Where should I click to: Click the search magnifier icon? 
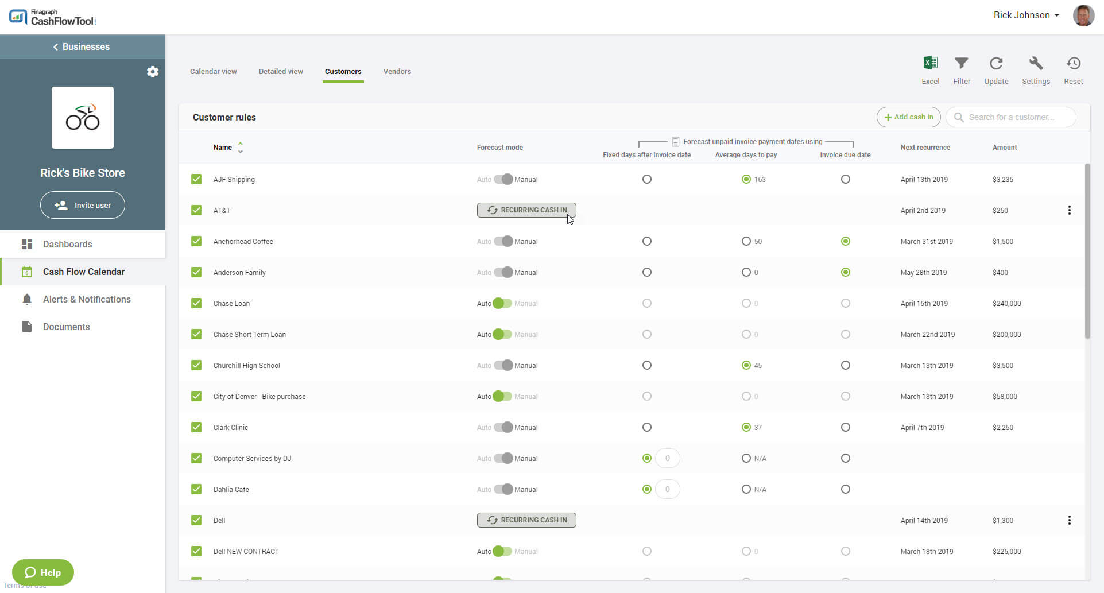[959, 117]
